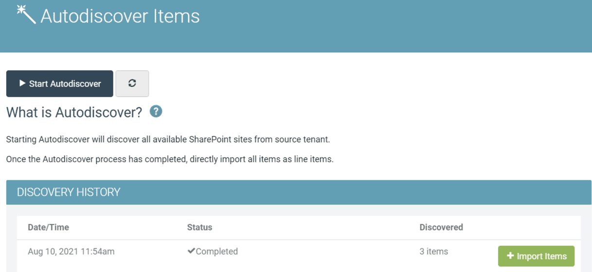Screen dimensions: 592x272
Task: Click the checkmark icon beside Completed
Action: coord(191,251)
